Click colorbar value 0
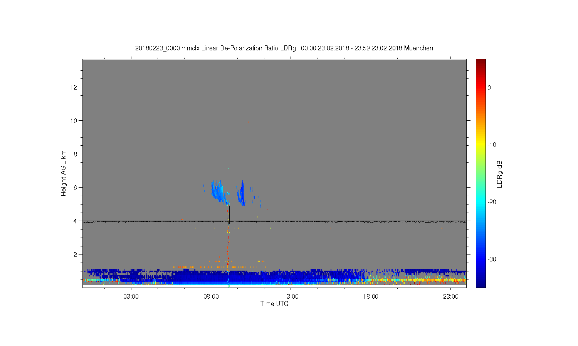Viewport: 578px width, 346px height. click(x=489, y=88)
